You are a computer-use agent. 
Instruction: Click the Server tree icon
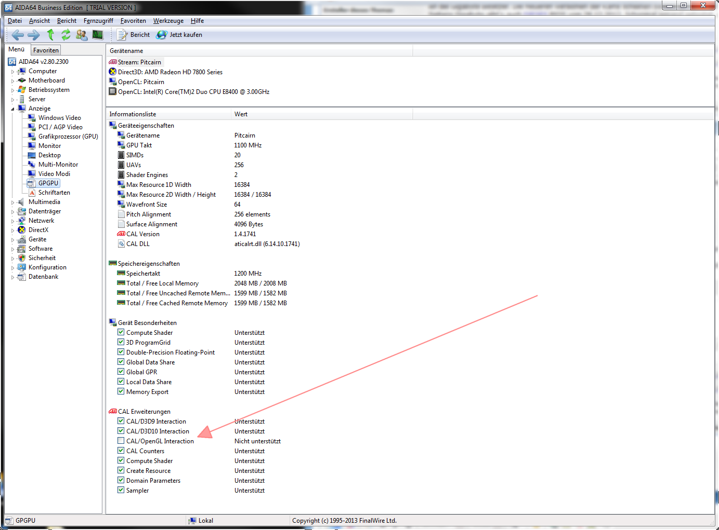pos(22,99)
